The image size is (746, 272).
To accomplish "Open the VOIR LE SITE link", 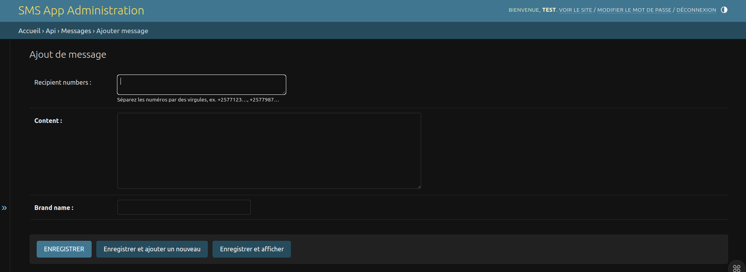I will tap(575, 10).
